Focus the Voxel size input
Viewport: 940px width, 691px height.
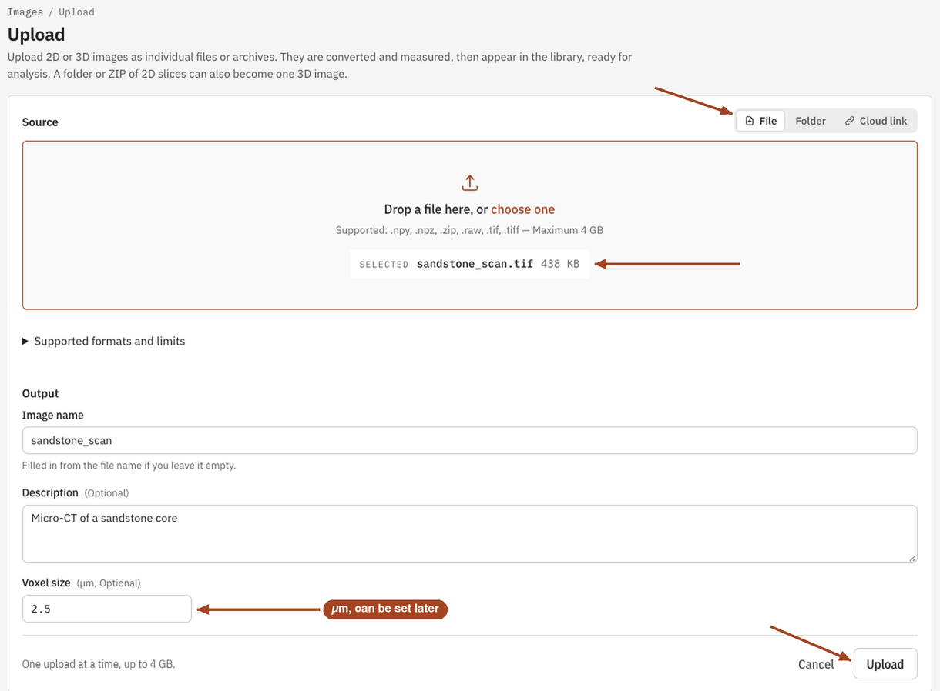107,609
